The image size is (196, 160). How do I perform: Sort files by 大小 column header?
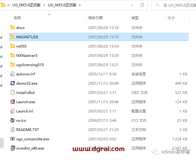pyautogui.click(x=171, y=18)
